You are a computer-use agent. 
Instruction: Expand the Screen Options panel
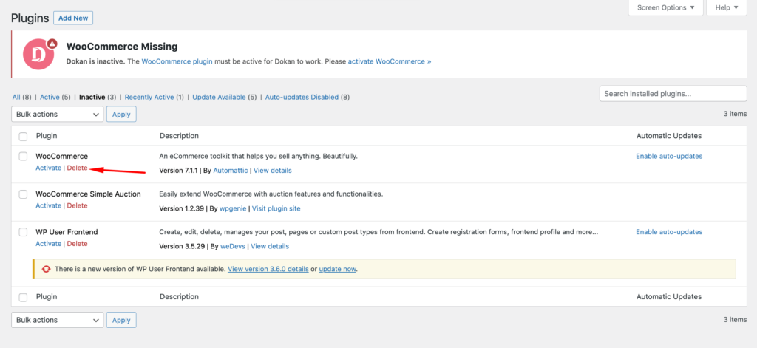click(x=666, y=7)
